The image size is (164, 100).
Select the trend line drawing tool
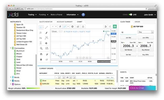(x=47, y=27)
